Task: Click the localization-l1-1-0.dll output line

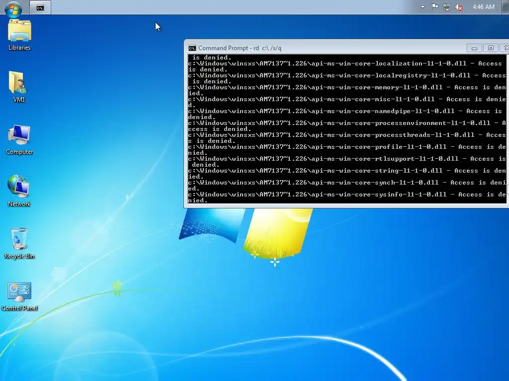Action: [x=346, y=66]
